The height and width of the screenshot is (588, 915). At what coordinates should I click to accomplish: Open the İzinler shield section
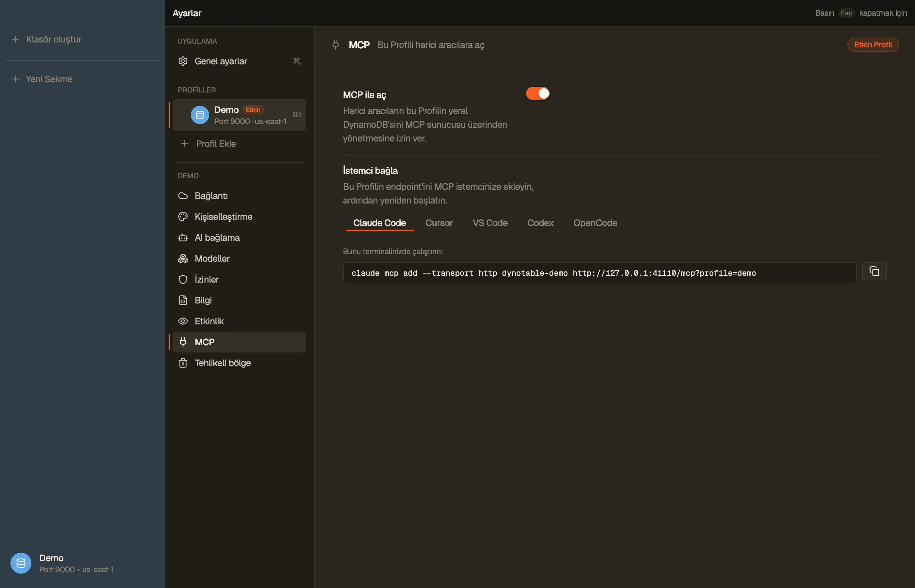click(239, 280)
